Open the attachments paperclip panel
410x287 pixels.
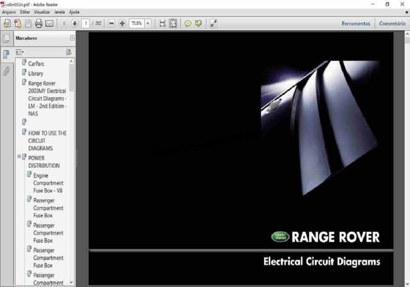(x=7, y=71)
